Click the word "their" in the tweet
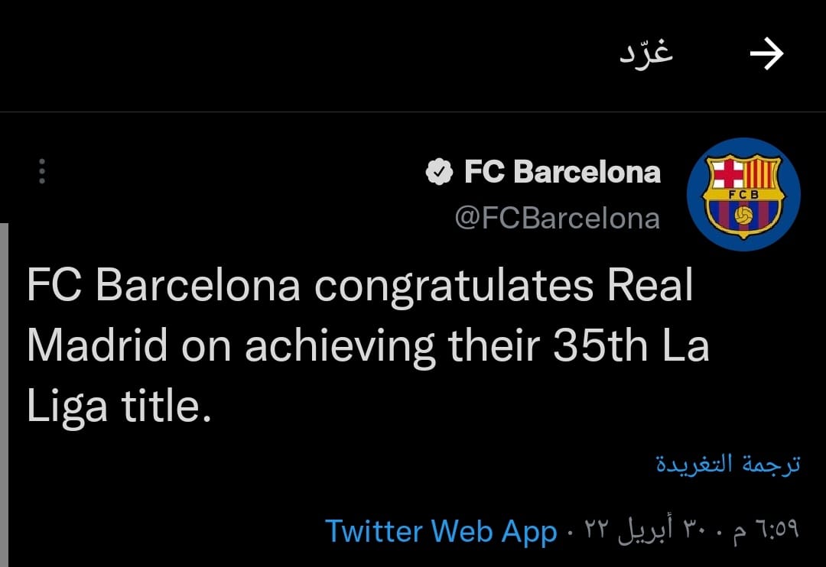Screen dimensions: 826x567 (x=495, y=346)
